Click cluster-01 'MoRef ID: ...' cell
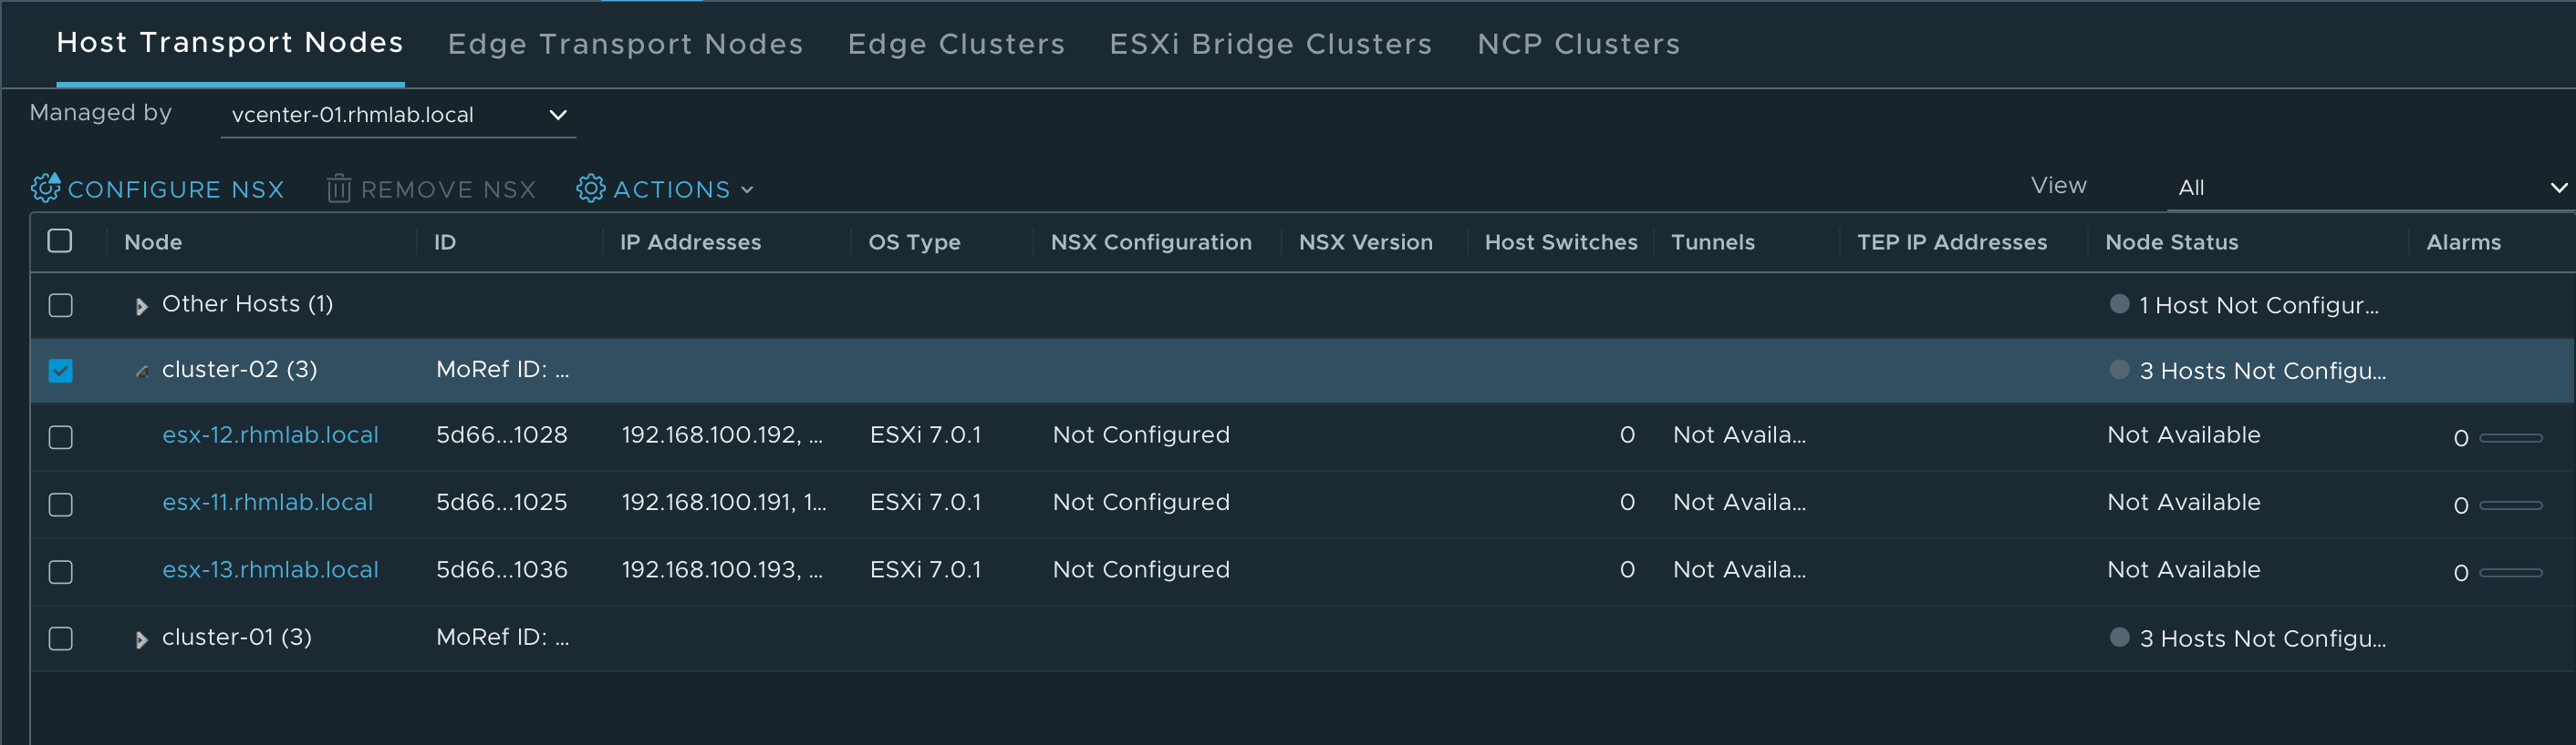 502,638
